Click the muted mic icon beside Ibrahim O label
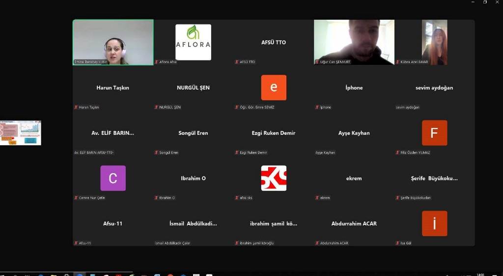 pyautogui.click(x=157, y=198)
